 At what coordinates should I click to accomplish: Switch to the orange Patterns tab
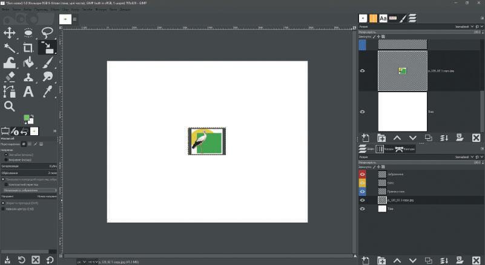pos(373,18)
